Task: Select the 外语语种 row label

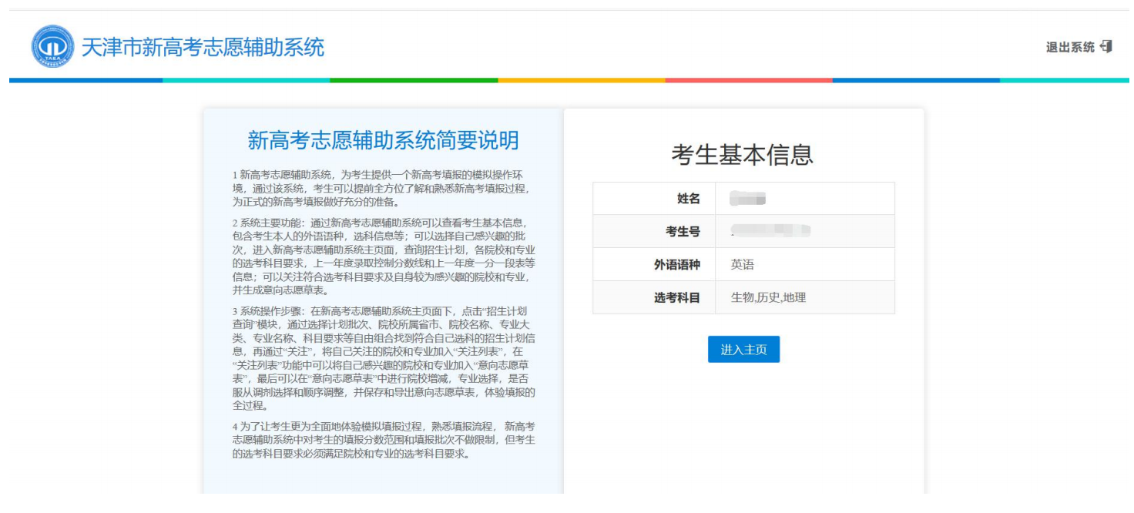Action: pos(676,264)
